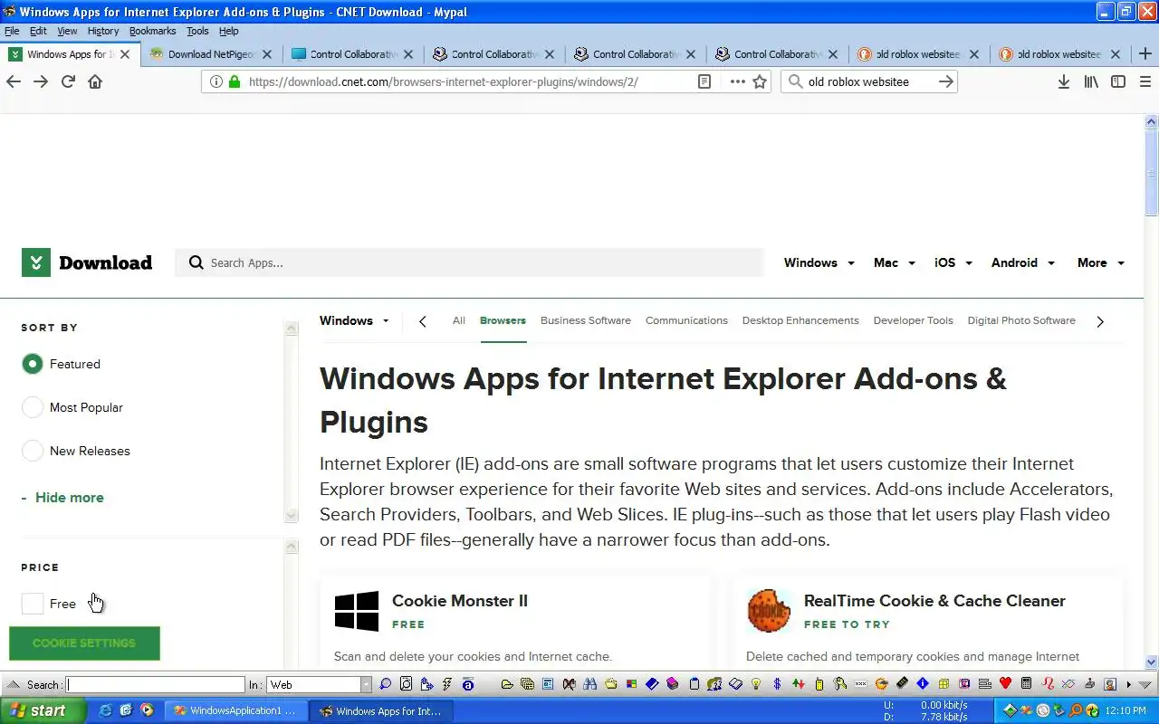
Task: Expand the Windows menu in top navigation
Action: [x=819, y=262]
